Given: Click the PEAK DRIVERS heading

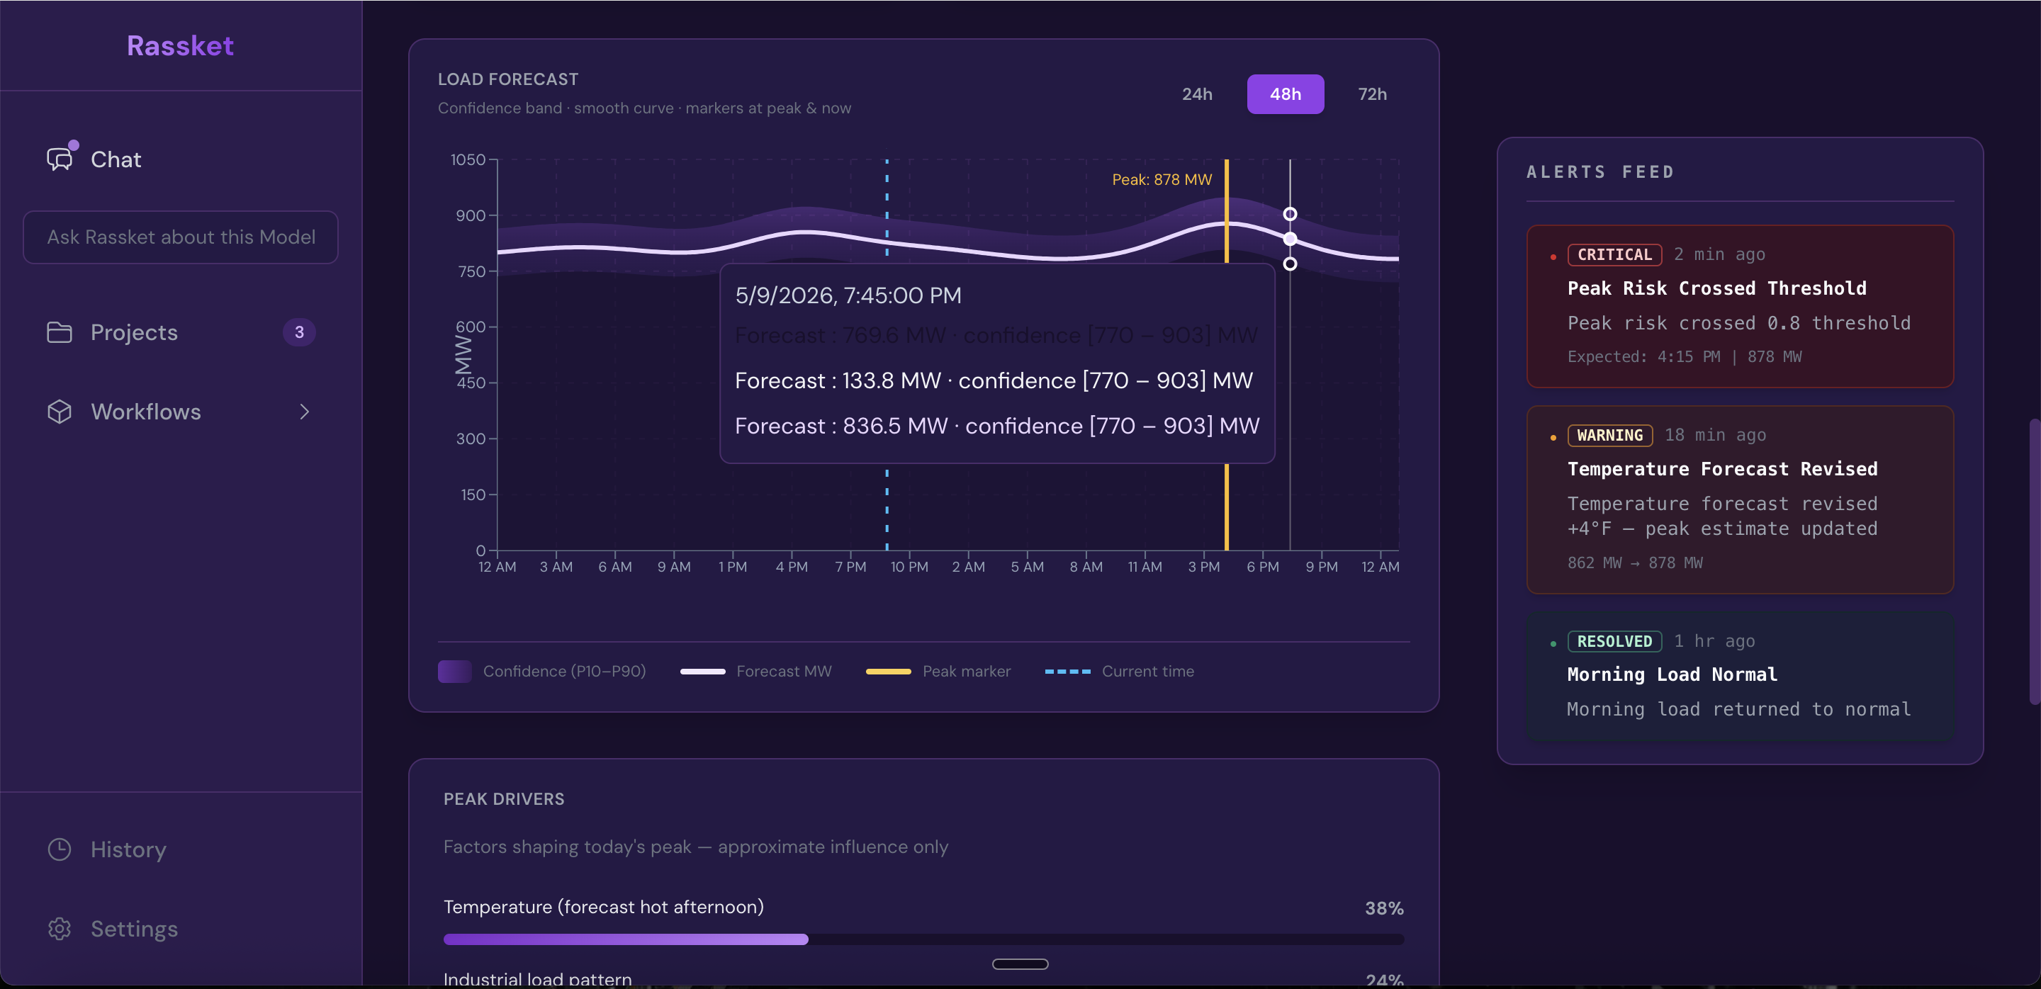Looking at the screenshot, I should click(x=504, y=799).
